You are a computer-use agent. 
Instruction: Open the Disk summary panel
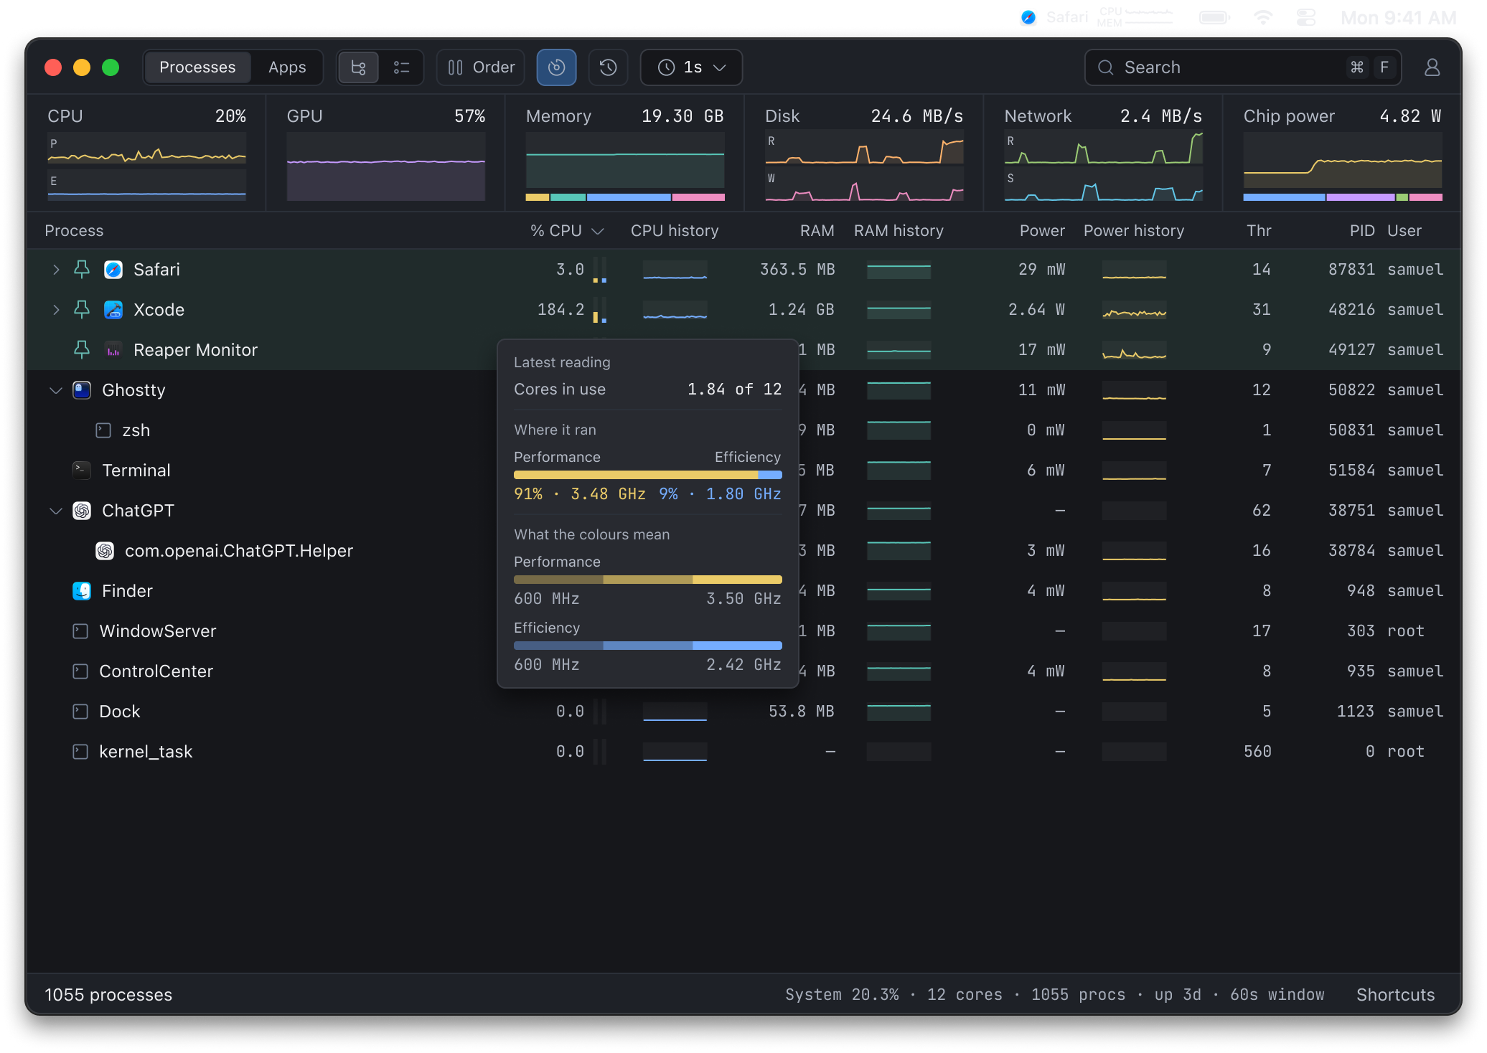864,152
